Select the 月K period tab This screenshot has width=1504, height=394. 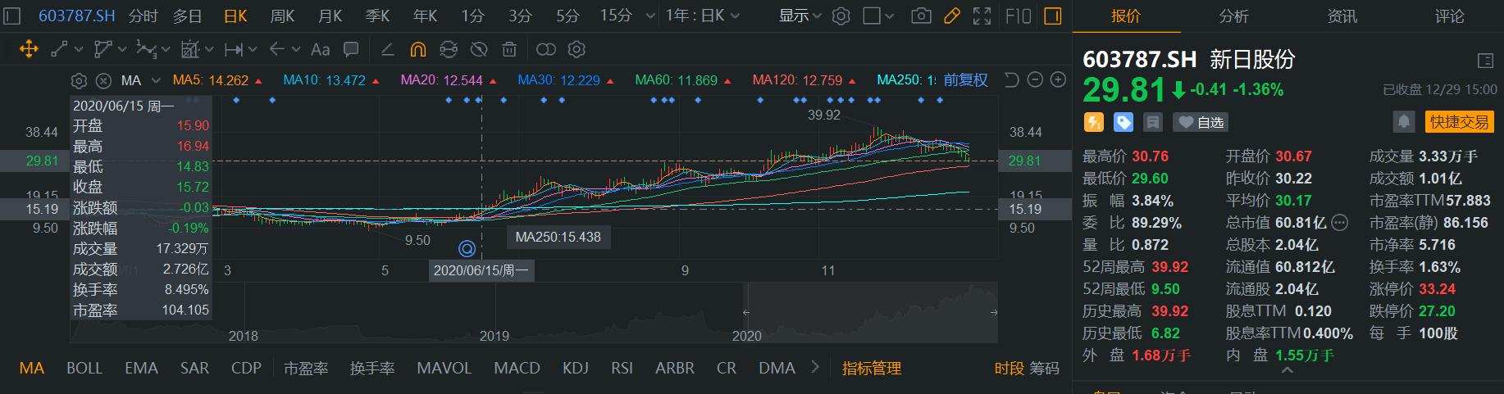tap(330, 16)
